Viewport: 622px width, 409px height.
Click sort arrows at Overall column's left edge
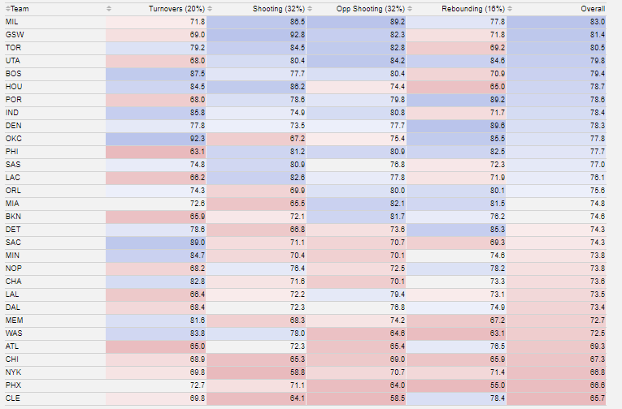click(x=512, y=8)
